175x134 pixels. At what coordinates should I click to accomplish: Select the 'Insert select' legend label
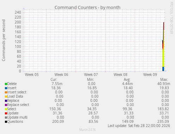coord(17,92)
